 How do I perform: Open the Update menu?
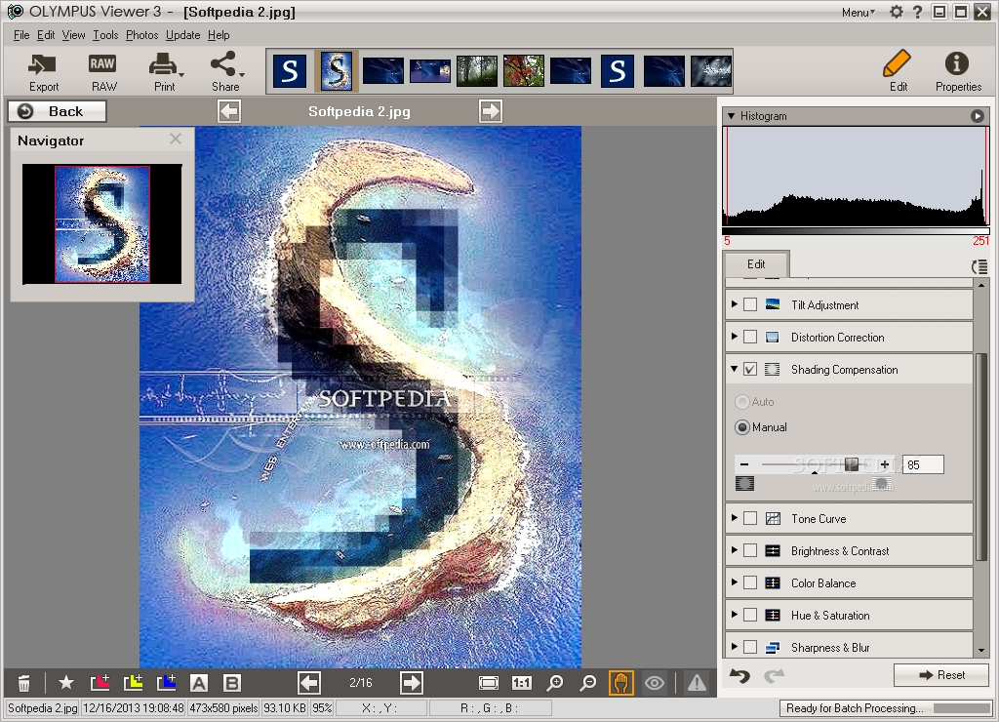pyautogui.click(x=182, y=35)
